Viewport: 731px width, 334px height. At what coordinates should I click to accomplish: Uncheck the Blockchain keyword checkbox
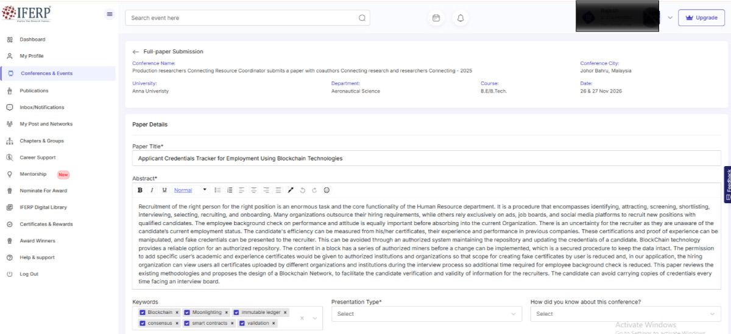click(143, 312)
